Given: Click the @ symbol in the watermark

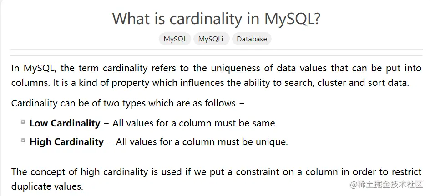Looking at the screenshot, I should click(x=354, y=185).
